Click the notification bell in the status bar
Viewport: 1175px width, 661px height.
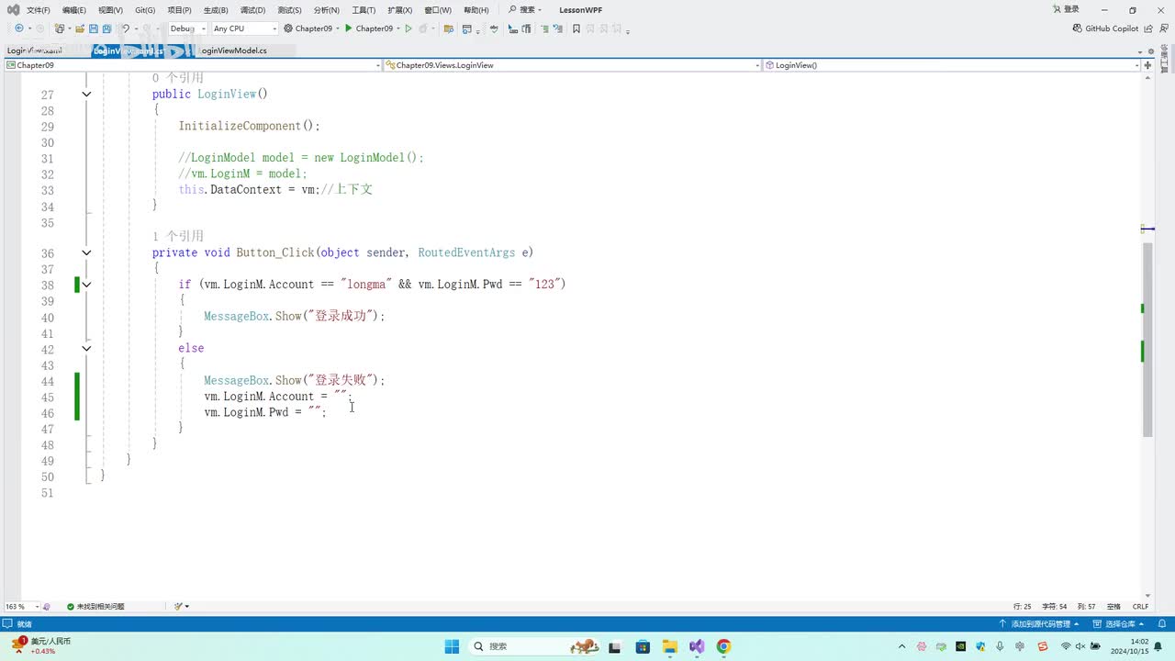click(x=1162, y=623)
